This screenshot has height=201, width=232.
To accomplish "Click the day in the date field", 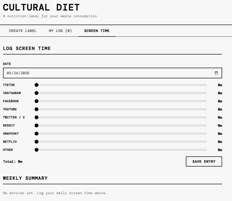I will (16, 73).
